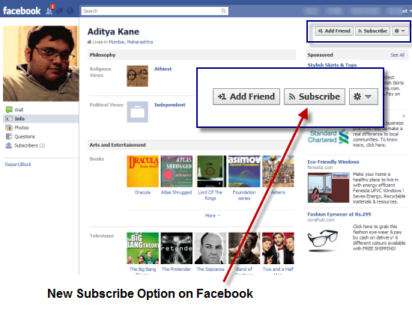Screen dimensions: 412x318
Task: Click the small Subscribe button
Action: pyautogui.click(x=372, y=31)
